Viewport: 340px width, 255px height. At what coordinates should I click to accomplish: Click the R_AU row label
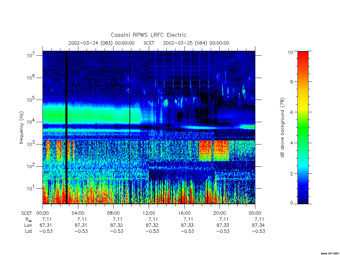coord(29,219)
